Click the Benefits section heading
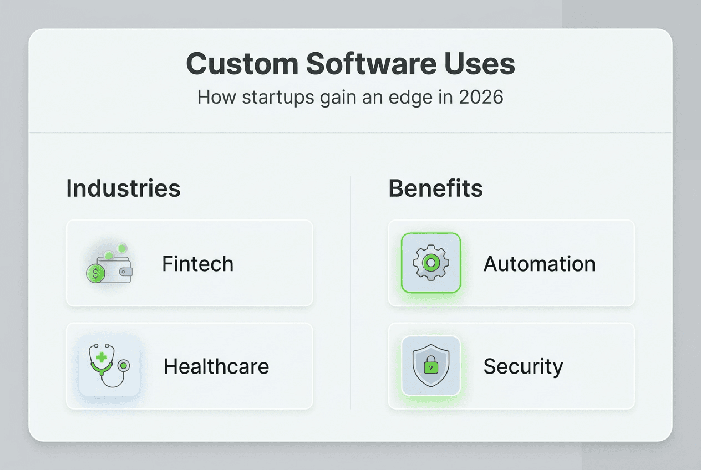The width and height of the screenshot is (701, 470). [435, 188]
